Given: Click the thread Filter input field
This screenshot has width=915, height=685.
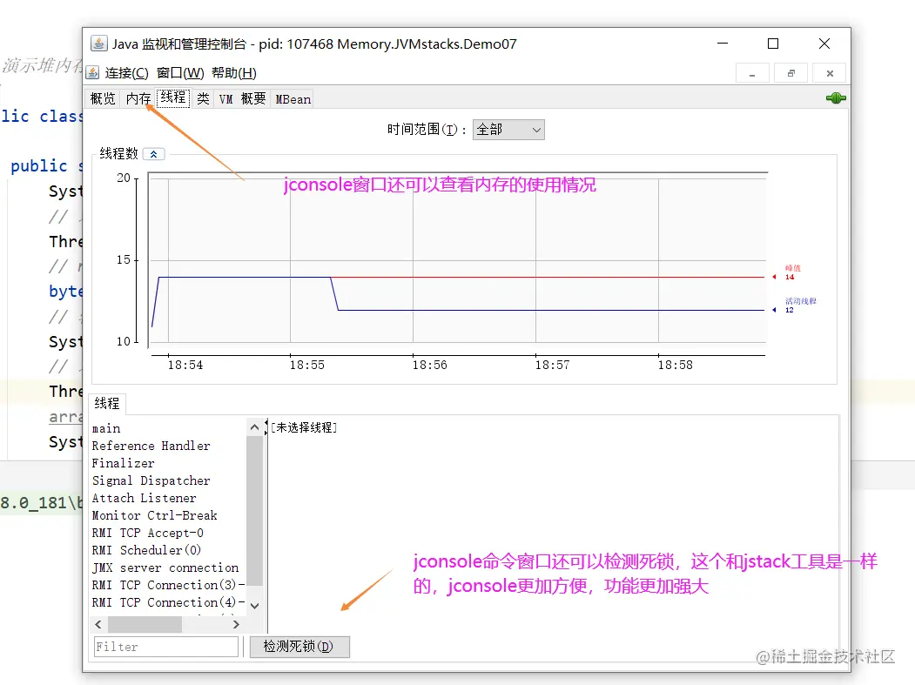Looking at the screenshot, I should (x=166, y=647).
